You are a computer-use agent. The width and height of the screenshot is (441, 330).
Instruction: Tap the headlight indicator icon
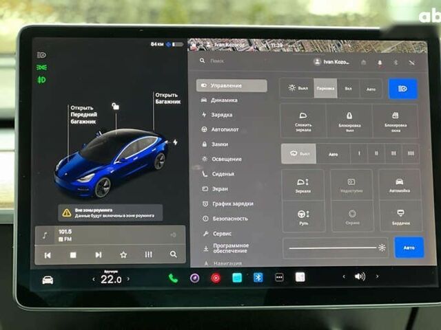[41, 55]
